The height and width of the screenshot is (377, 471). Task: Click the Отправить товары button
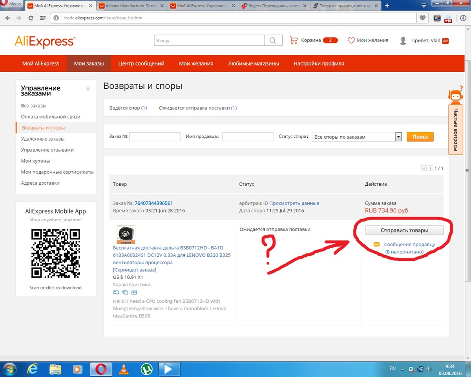pos(404,230)
